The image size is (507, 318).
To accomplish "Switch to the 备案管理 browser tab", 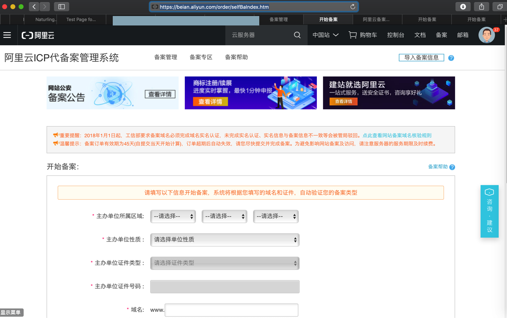I will [x=279, y=19].
